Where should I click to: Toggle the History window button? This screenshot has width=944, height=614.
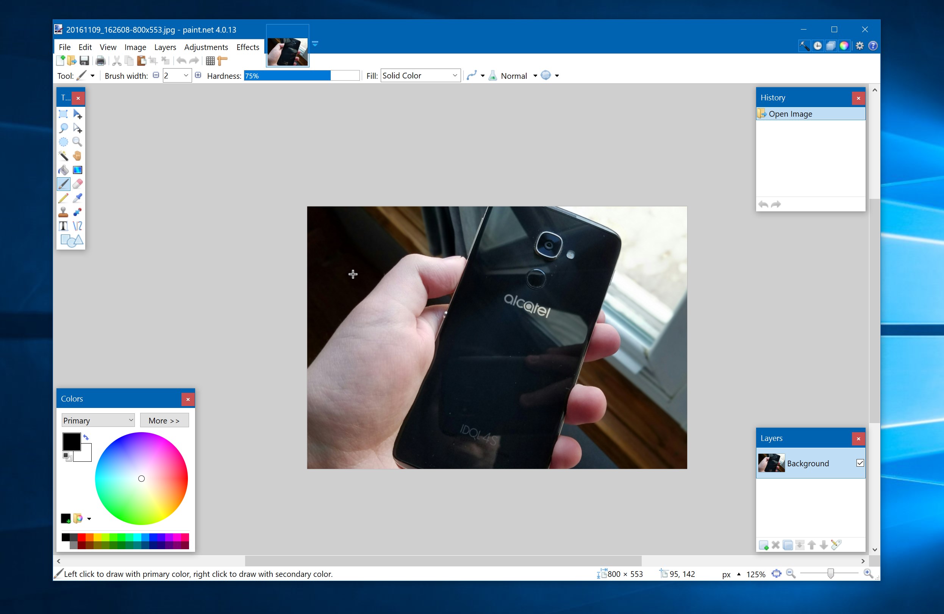click(x=817, y=46)
